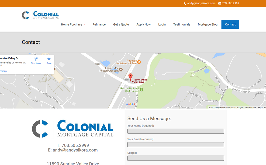Click the Indian Ridge Rd label on map
This screenshot has width=266, height=165.
201,69
